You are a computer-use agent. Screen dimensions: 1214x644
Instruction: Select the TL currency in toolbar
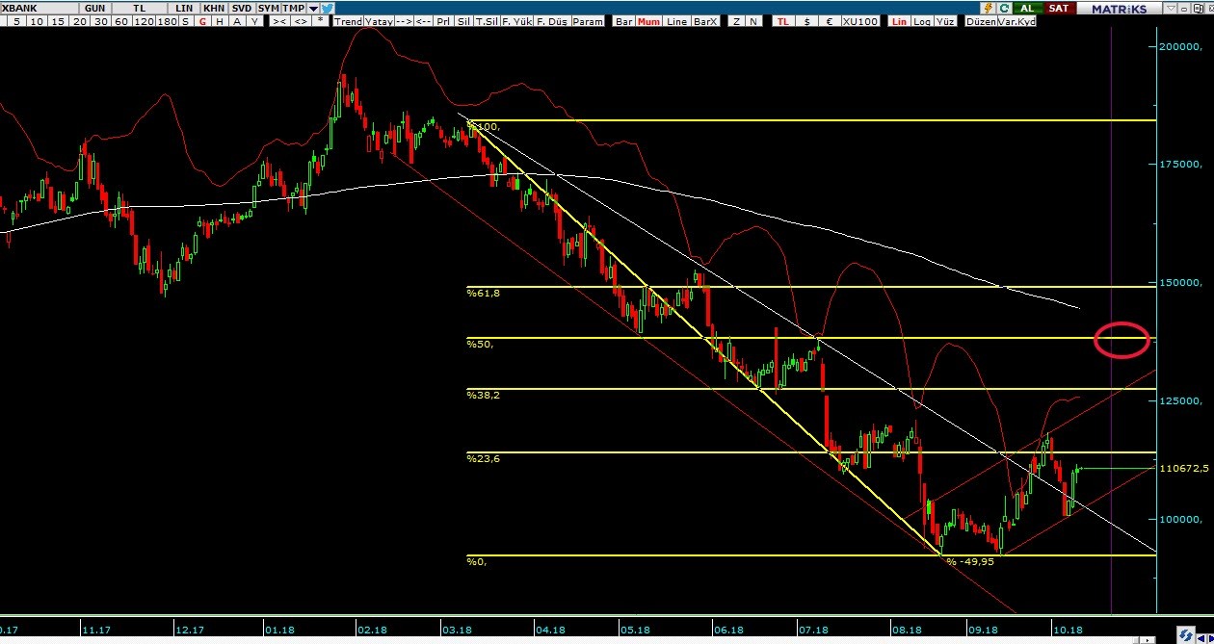[x=783, y=21]
